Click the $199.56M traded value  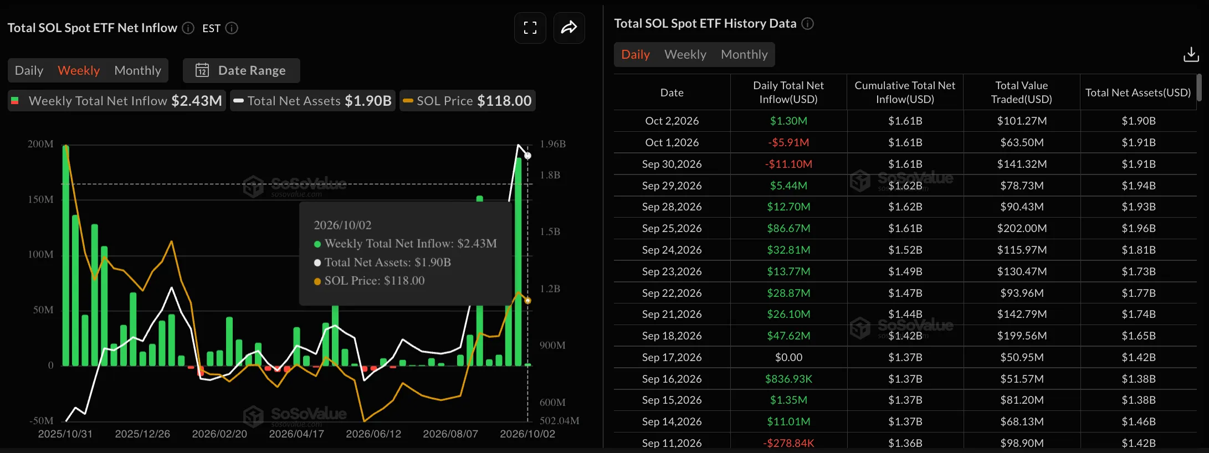[1022, 336]
